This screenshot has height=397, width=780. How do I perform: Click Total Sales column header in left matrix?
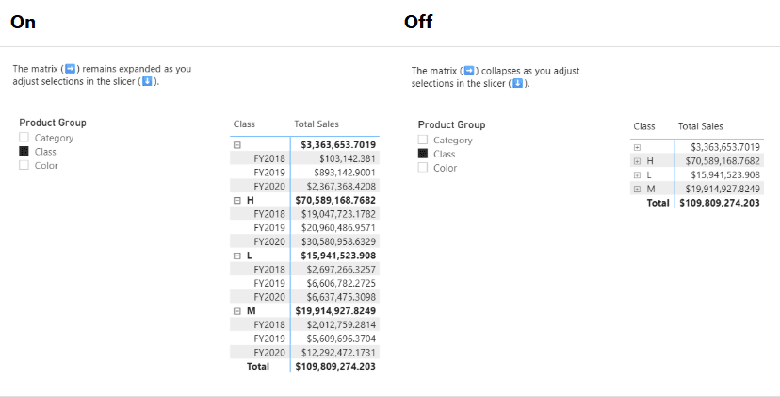317,124
